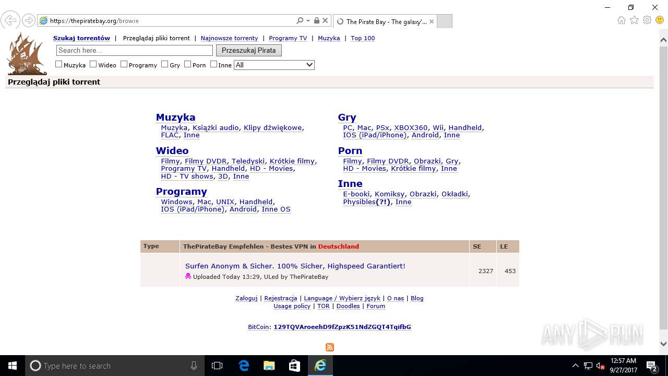Open the Action Center notifications icon
The height and width of the screenshot is (376, 668).
point(651,366)
